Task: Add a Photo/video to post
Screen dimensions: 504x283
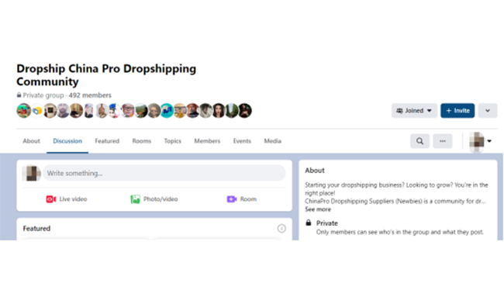Action: pos(154,199)
